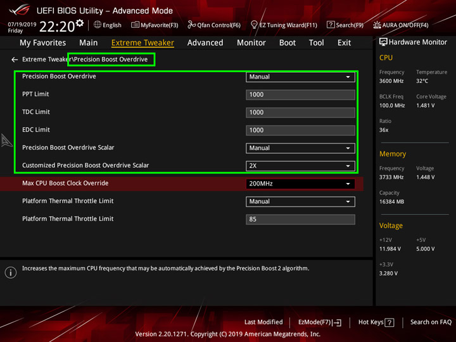Open the My Favorites tab
The width and height of the screenshot is (456, 342).
point(43,43)
